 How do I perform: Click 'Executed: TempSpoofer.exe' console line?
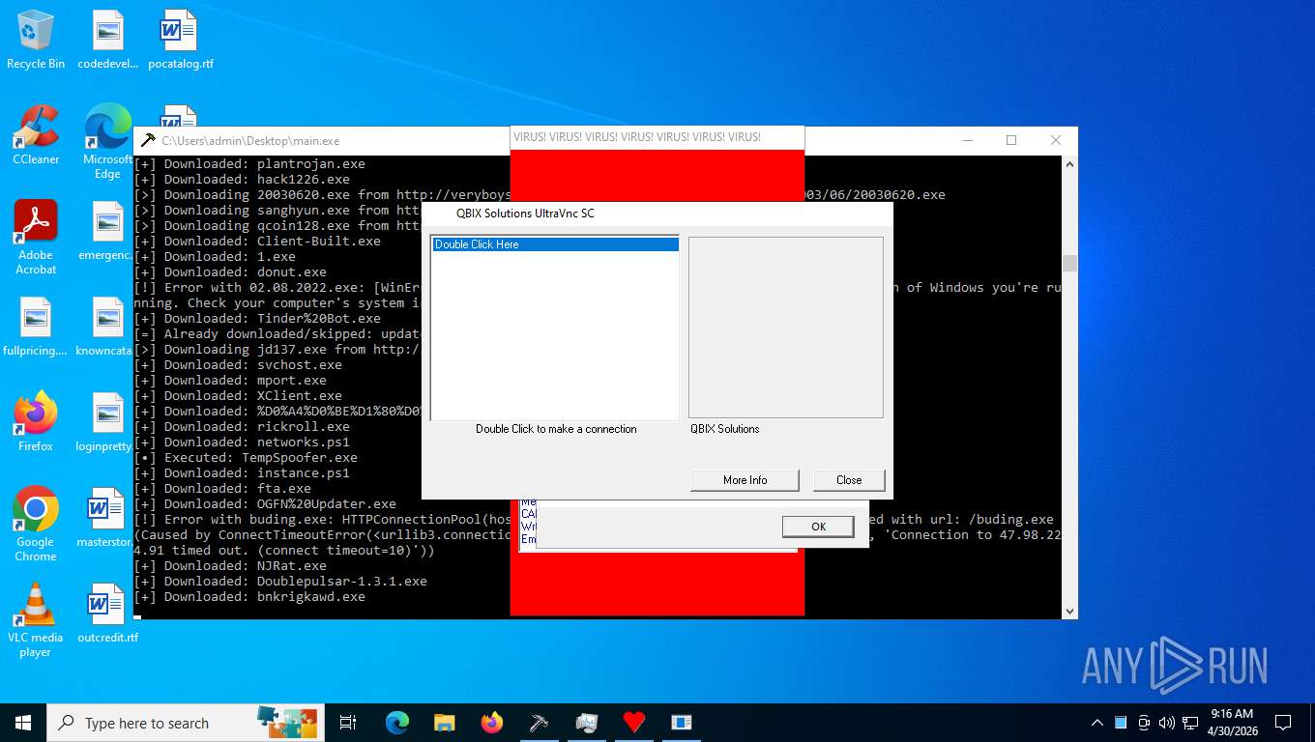click(x=246, y=457)
